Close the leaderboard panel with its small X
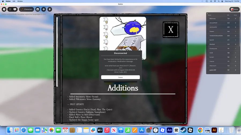The width and height of the screenshot is (241, 135). pyautogui.click(x=207, y=13)
